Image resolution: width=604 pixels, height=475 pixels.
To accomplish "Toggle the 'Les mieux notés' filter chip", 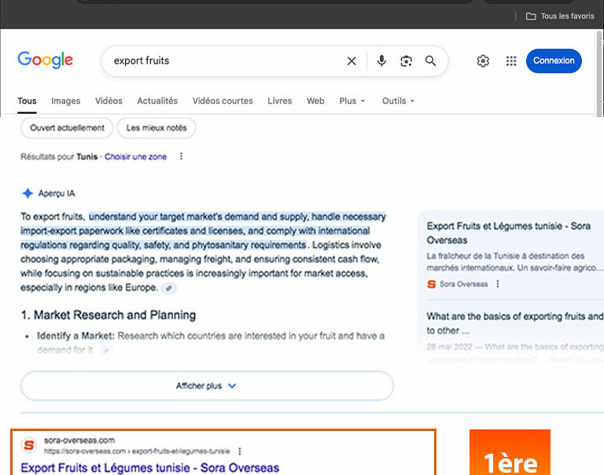I will coord(157,127).
